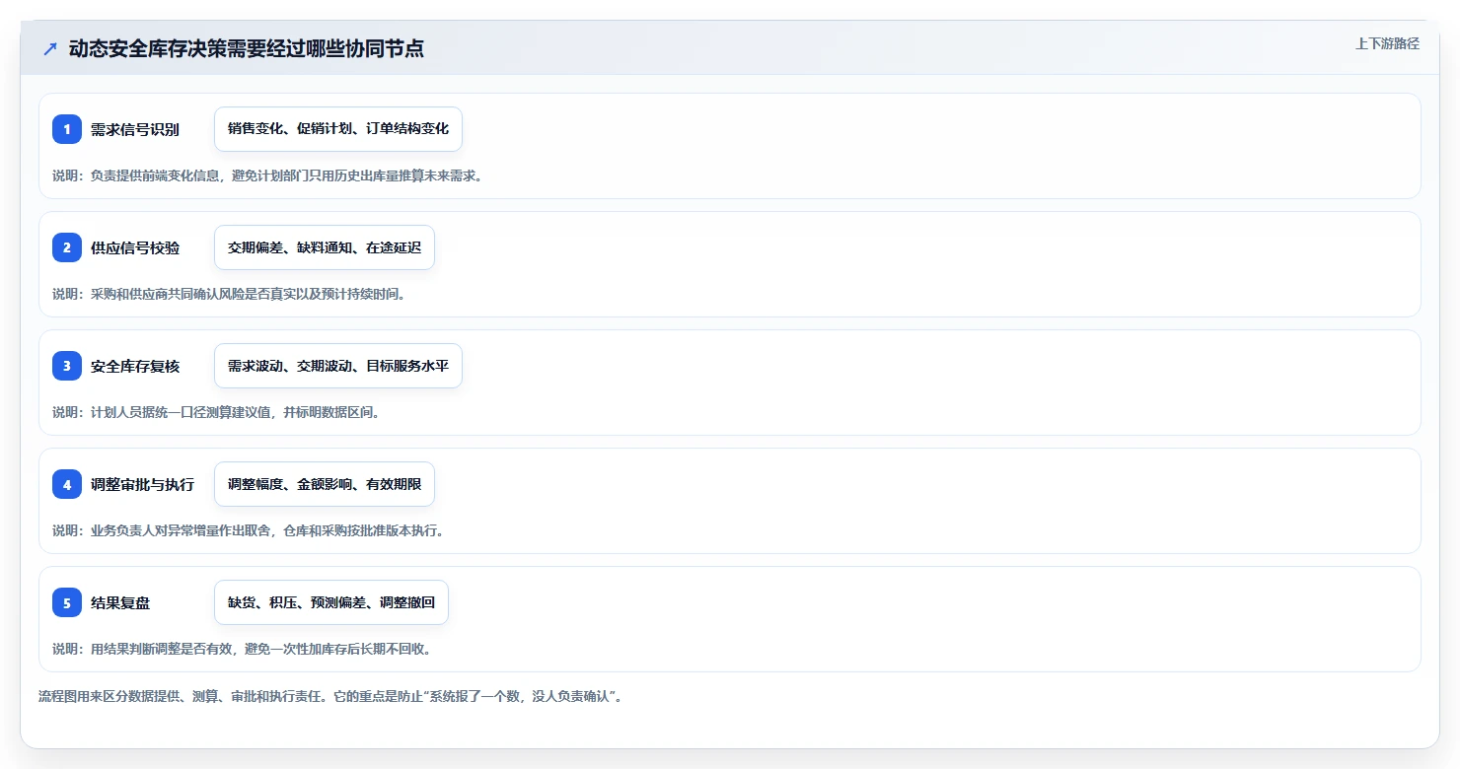The image size is (1460, 769).
Task: Click the 销售变化、促销计划、订单结构变化 chip
Action: click(338, 129)
